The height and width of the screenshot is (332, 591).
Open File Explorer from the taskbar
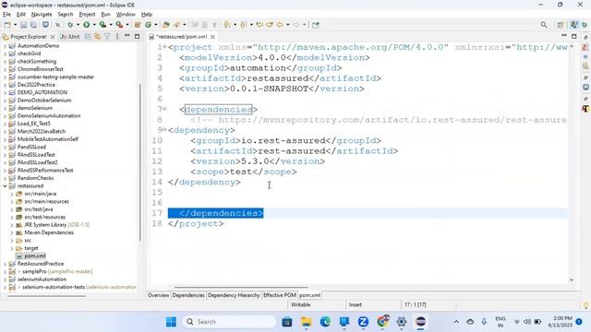[306, 322]
